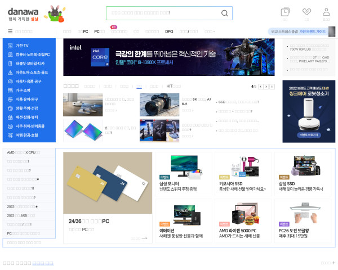Open the hamburger all-categories menu

click(10, 31)
